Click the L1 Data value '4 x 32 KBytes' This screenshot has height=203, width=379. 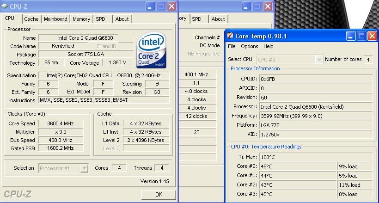(x=146, y=123)
